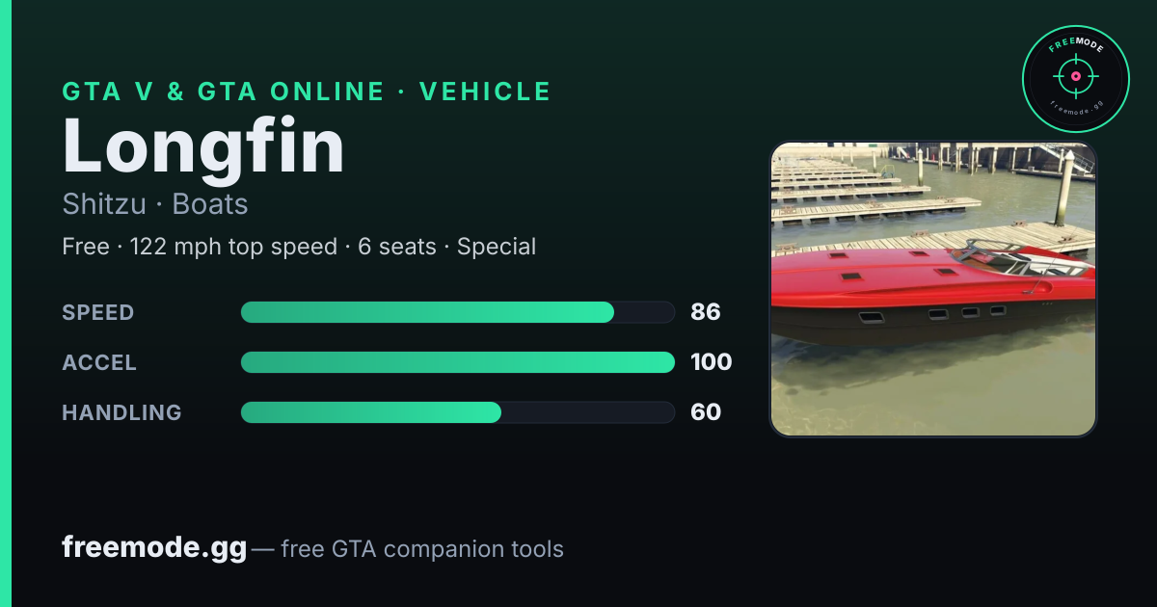Click the HANDLING stat bar
1157x607 pixels.
tap(457, 412)
